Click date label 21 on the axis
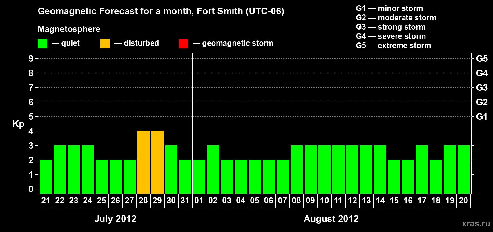The width and height of the screenshot is (493, 232). coord(46,200)
